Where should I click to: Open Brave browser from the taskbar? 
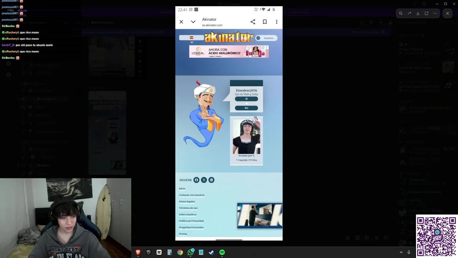point(138,252)
